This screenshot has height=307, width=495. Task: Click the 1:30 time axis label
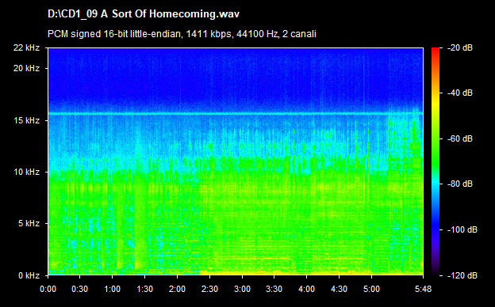pos(145,289)
